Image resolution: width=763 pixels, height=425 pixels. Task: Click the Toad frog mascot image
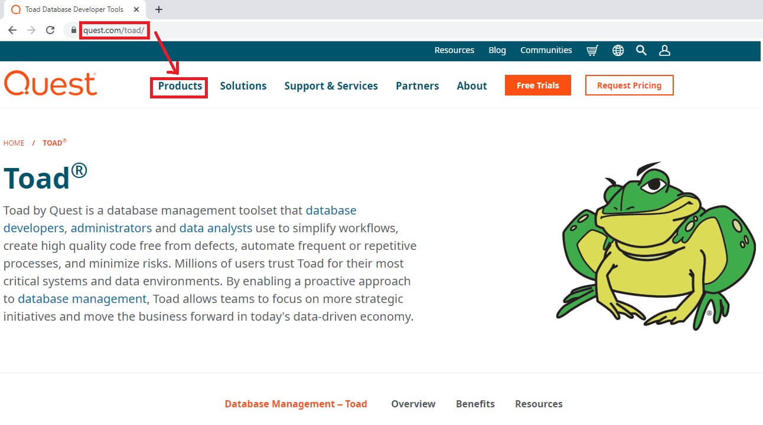[x=656, y=246]
